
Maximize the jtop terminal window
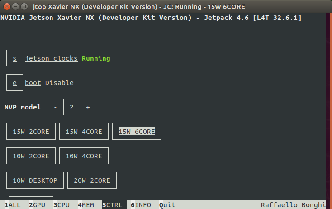click(x=24, y=7)
